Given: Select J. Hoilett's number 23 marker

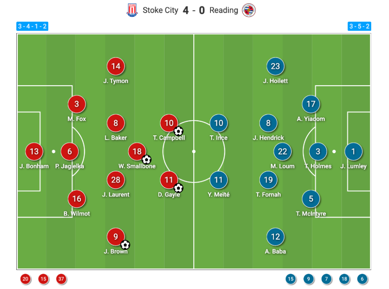Looking at the screenshot, I should (x=275, y=66).
